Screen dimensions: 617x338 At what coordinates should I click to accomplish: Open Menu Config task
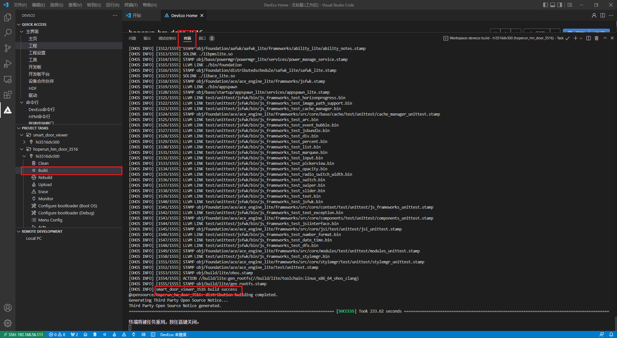click(69, 220)
